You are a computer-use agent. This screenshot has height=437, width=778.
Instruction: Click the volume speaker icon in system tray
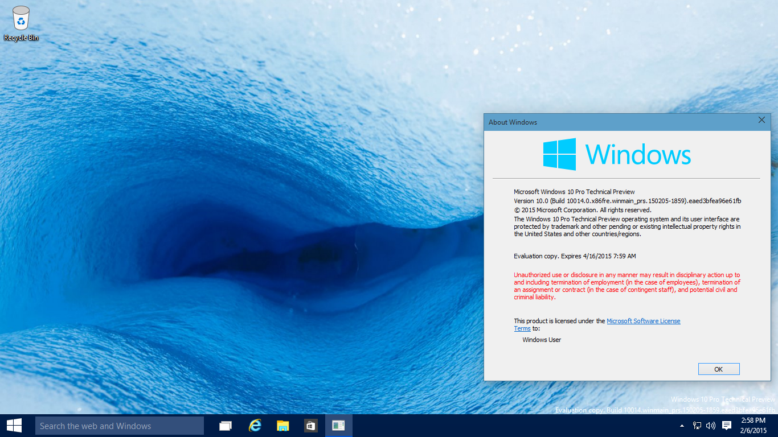click(x=710, y=425)
